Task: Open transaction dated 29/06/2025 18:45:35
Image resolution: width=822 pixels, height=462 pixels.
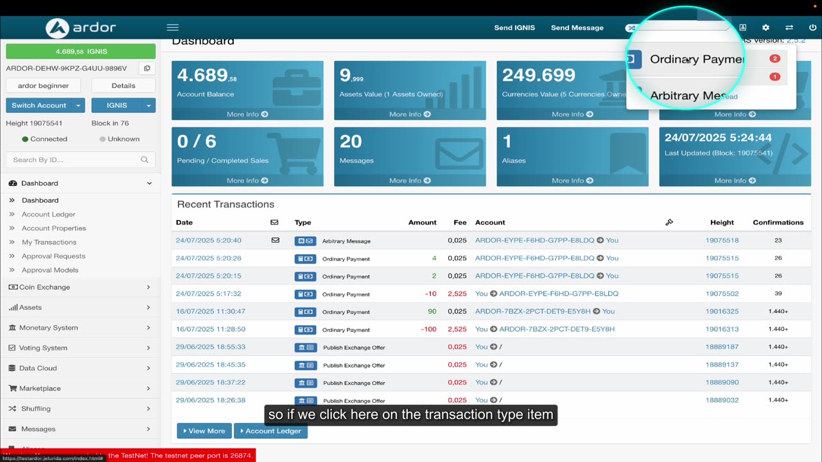Action: tap(211, 364)
